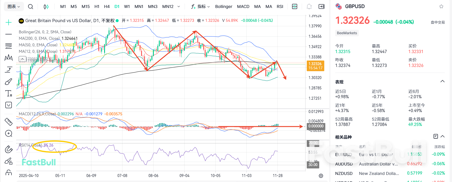Open the 图表 chart type dropdown
The width and height of the screenshot is (452, 182).
coord(13,6)
